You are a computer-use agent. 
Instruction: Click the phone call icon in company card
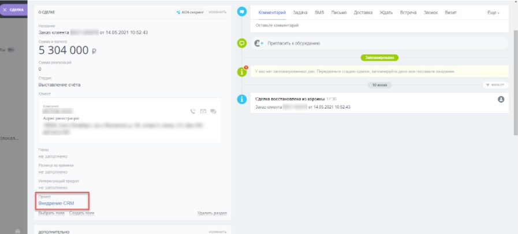click(193, 111)
